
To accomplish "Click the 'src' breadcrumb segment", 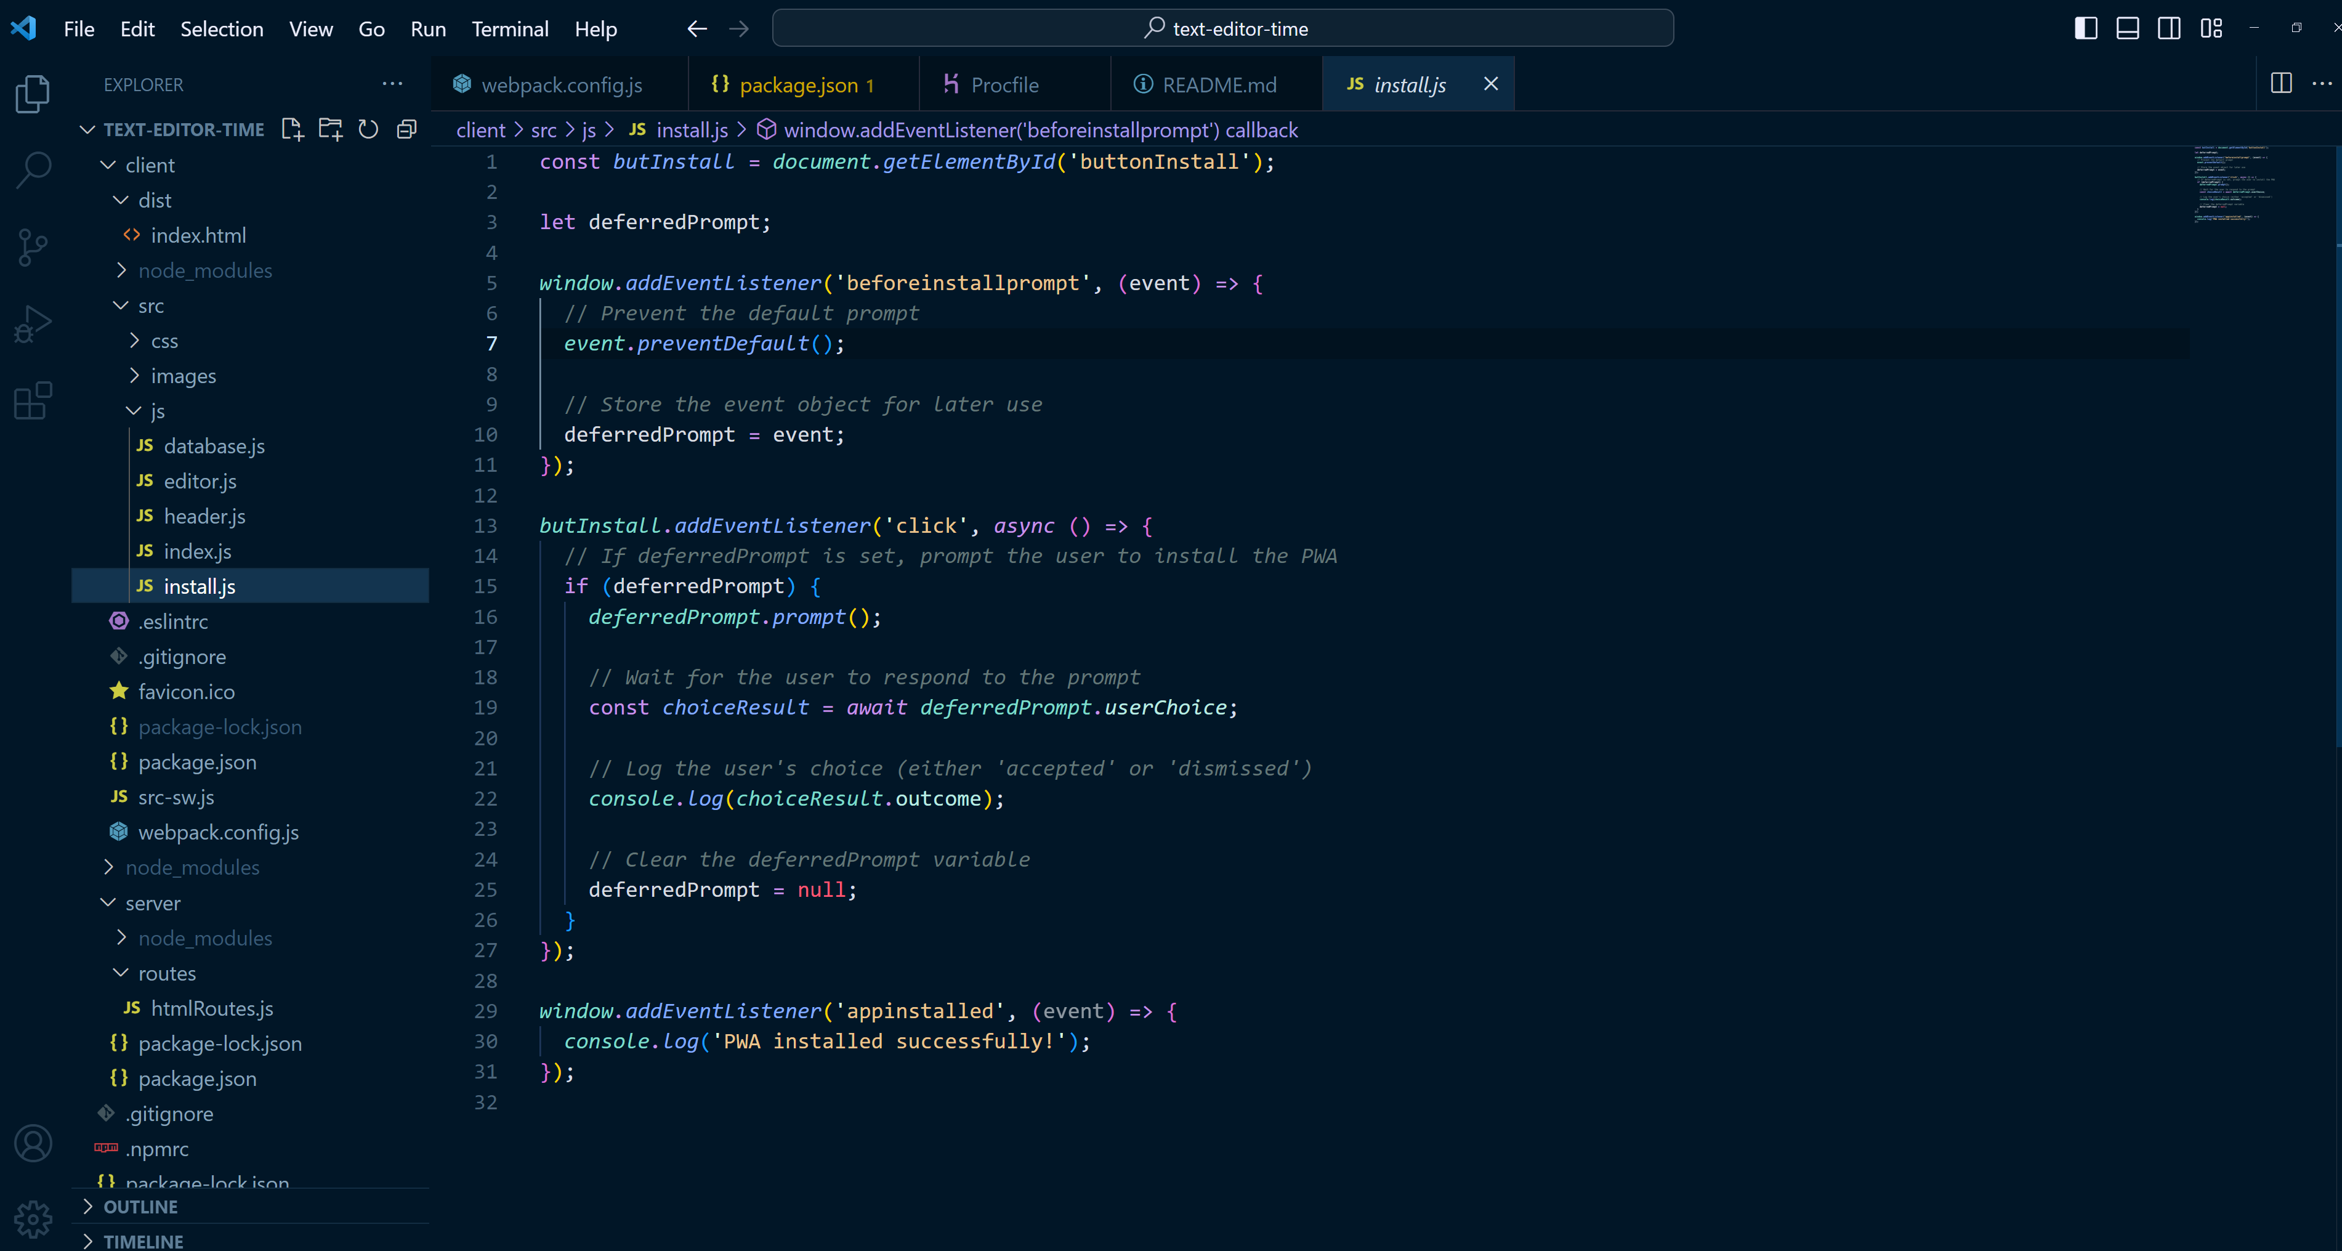I will (x=544, y=130).
